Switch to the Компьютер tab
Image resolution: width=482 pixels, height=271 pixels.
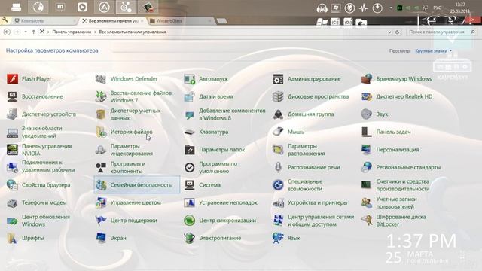pos(44,21)
